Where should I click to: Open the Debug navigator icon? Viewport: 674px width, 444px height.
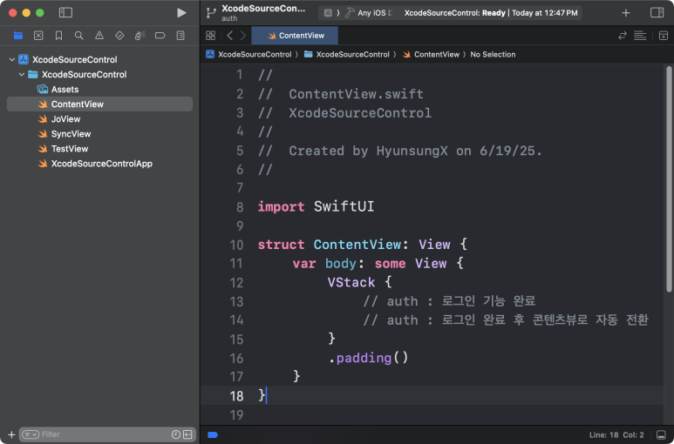pyautogui.click(x=140, y=36)
